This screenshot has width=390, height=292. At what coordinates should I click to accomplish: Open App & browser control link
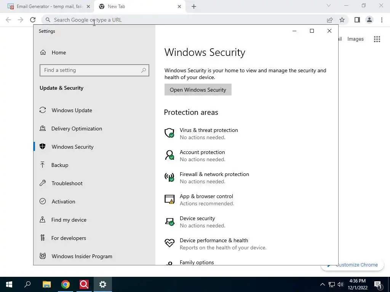206,197
